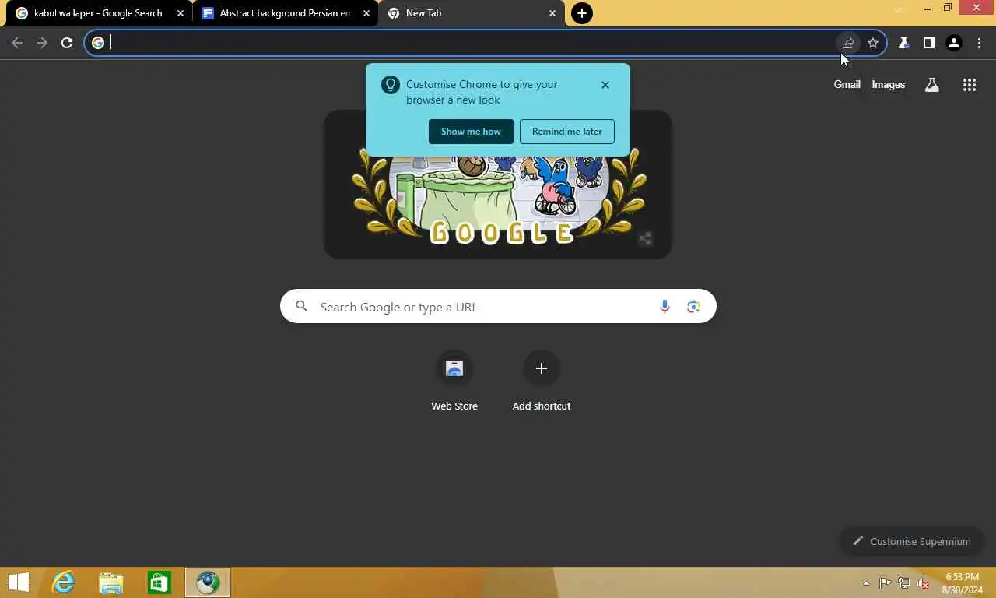The width and height of the screenshot is (996, 598).
Task: Open the three-dot browser menu
Action: pyautogui.click(x=979, y=43)
